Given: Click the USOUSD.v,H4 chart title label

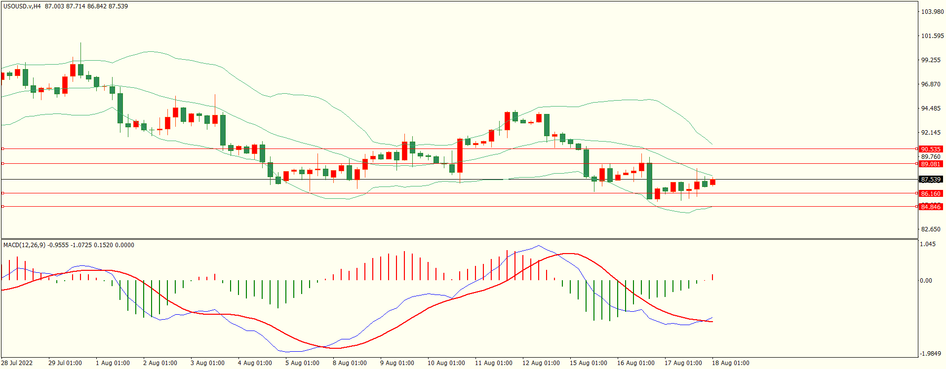Looking at the screenshot, I should coord(22,6).
